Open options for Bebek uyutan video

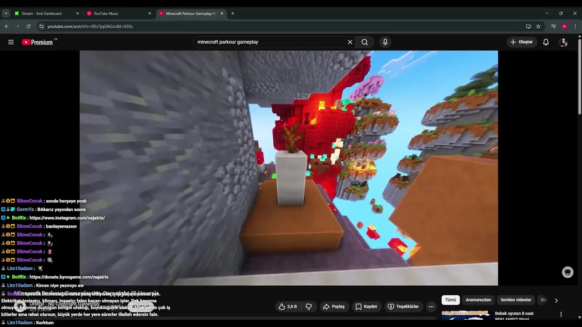coord(561,314)
